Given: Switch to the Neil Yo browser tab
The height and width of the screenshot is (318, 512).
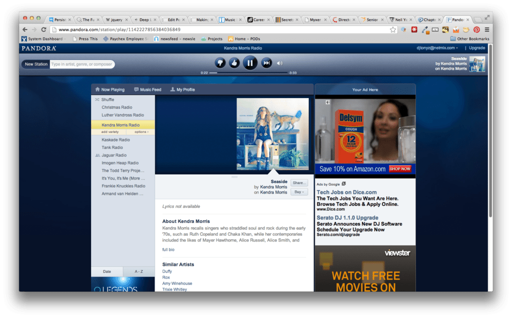Looking at the screenshot, I should [401, 19].
